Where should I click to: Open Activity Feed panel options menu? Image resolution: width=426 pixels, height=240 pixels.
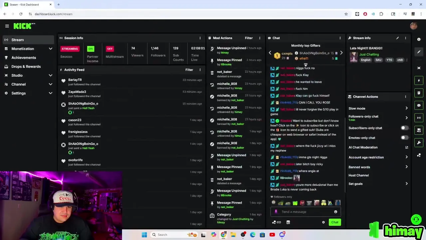[x=200, y=70]
